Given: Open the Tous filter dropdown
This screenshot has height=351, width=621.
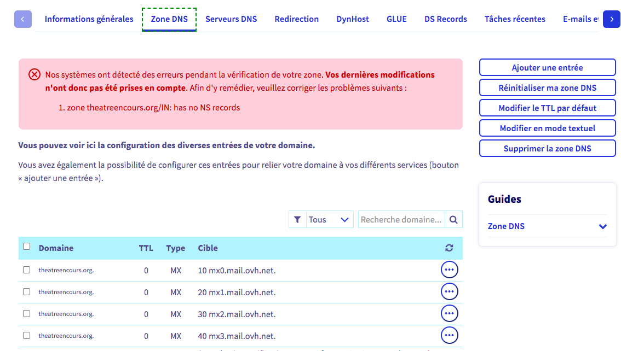Looking at the screenshot, I should point(329,220).
